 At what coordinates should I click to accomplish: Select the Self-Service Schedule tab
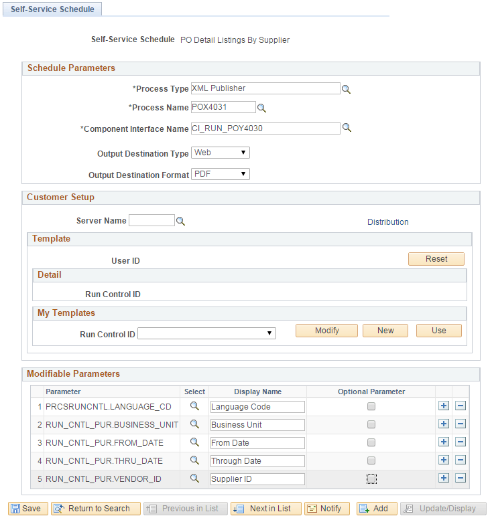click(x=52, y=9)
